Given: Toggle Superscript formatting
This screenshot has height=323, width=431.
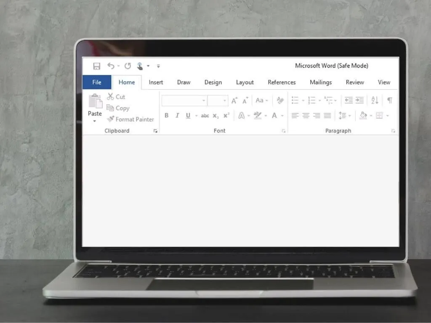Looking at the screenshot, I should [x=226, y=115].
